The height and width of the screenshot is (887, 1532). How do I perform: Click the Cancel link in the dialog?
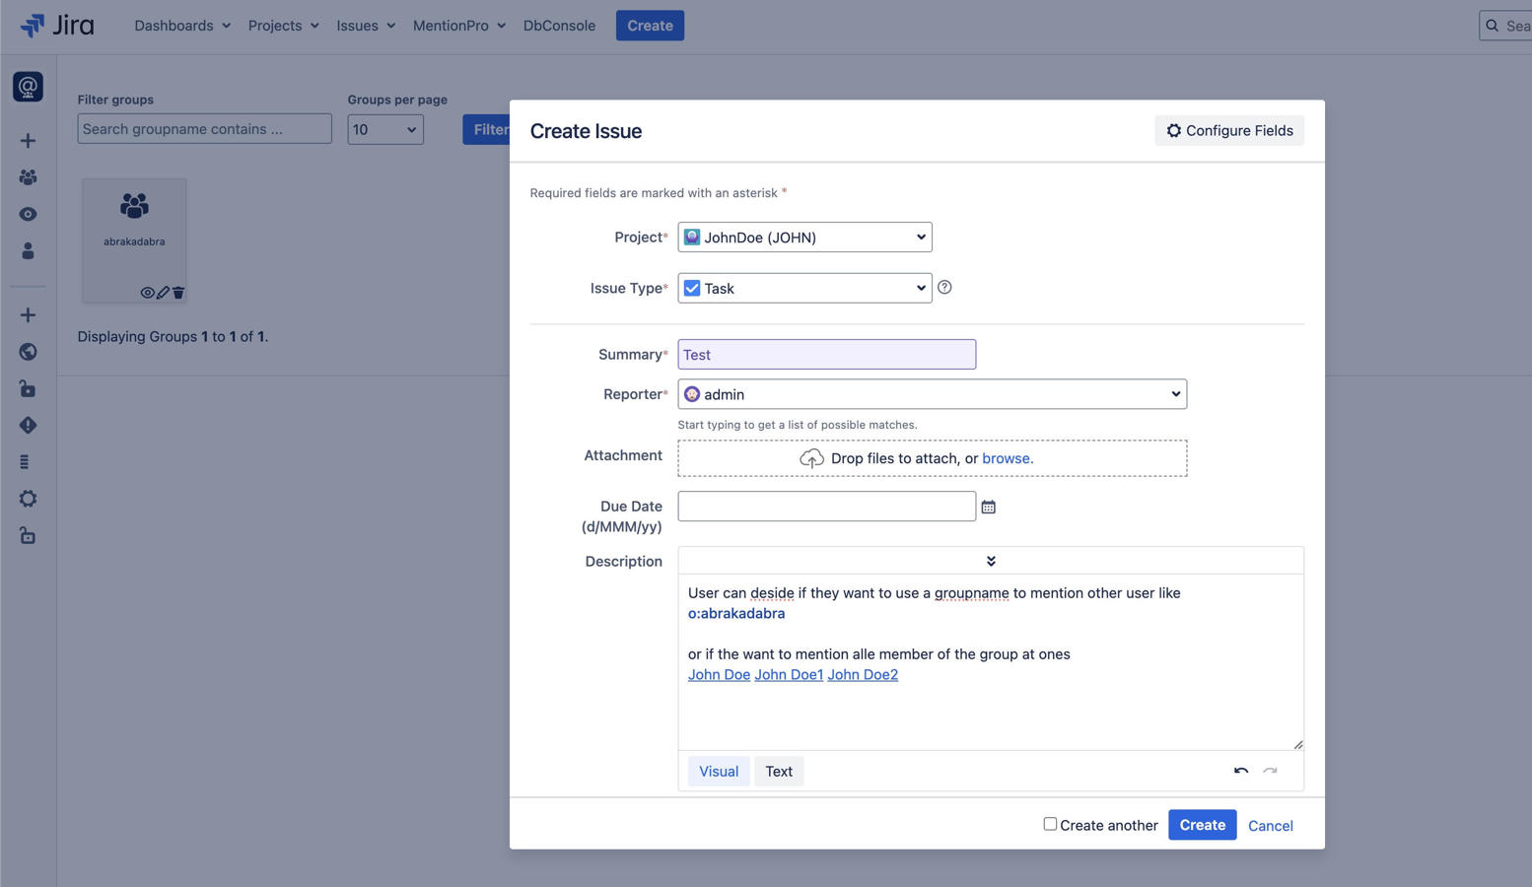1270,826
